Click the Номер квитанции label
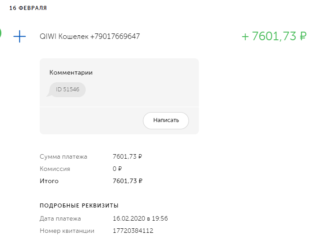The image size is (317, 236). [67, 231]
